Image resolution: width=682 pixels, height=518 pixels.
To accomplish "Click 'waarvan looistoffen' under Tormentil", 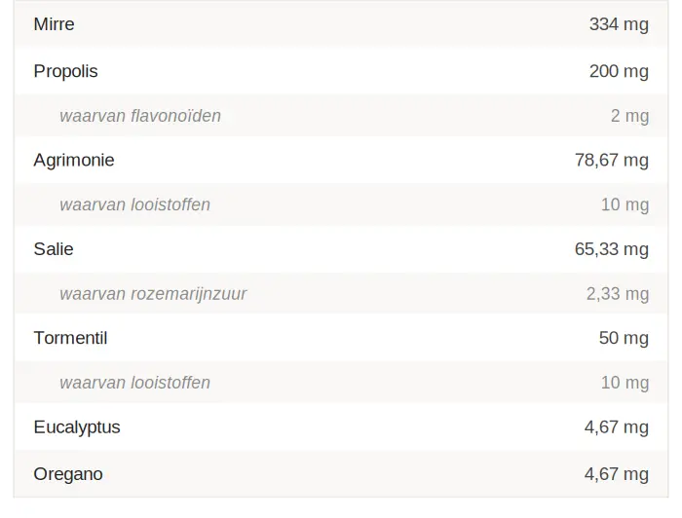I will click(134, 383).
